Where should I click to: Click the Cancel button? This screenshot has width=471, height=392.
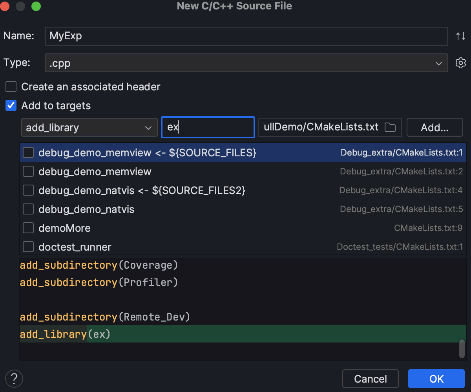[370, 379]
